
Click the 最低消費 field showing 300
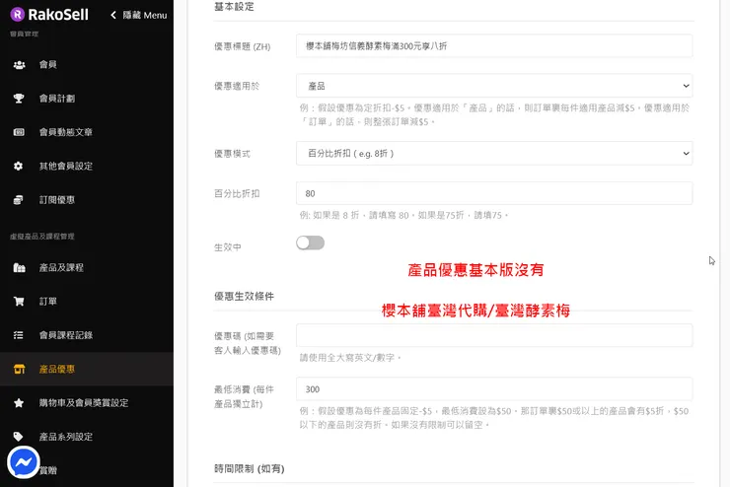[x=494, y=388]
